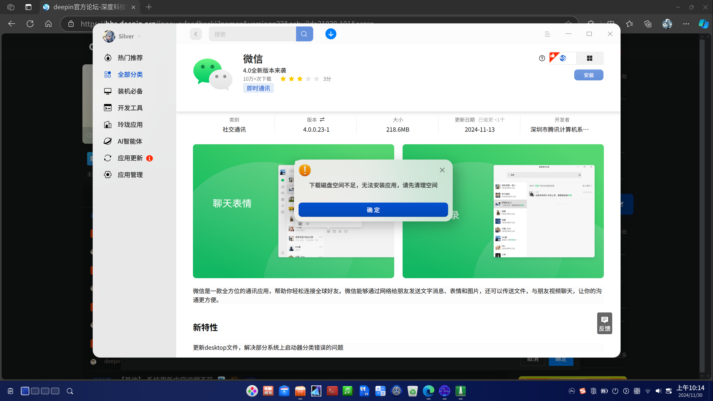Open the recycle bin in the dock
Screen dimensions: 713x401
click(412, 391)
